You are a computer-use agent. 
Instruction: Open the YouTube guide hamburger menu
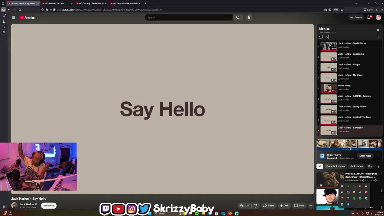[x=13, y=17]
